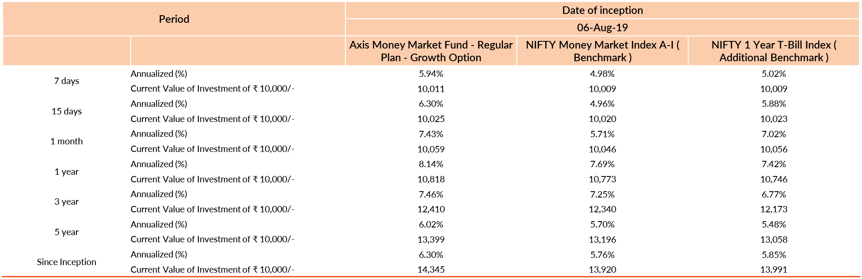Select the 8.14% one-year fund return

(x=431, y=164)
